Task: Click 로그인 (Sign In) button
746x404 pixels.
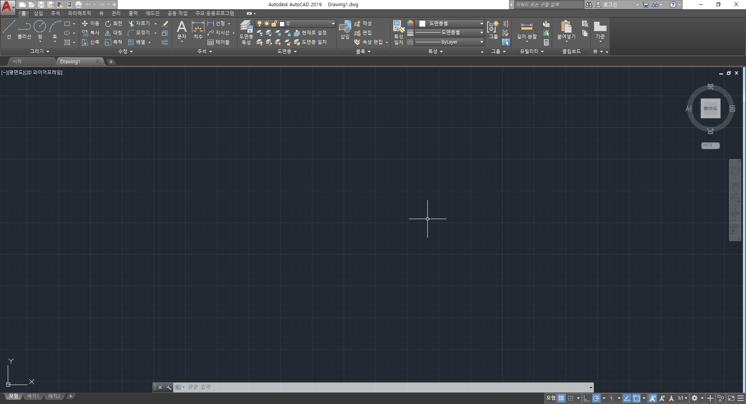Action: (x=606, y=5)
